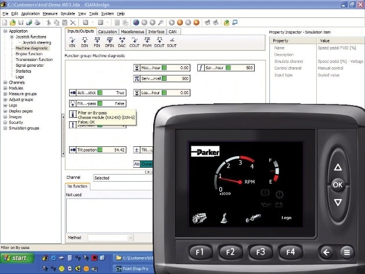Select Engine function in the tree
This screenshot has width=365, height=274.
[29, 54]
